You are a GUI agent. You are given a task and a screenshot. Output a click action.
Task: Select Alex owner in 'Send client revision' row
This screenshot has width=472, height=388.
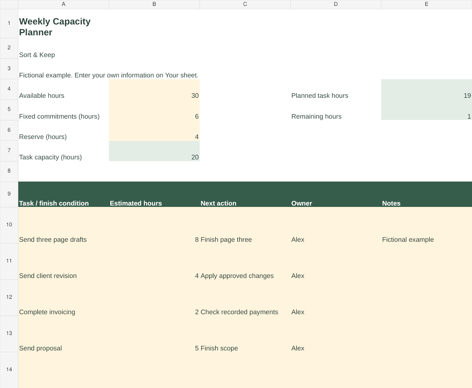(336, 262)
